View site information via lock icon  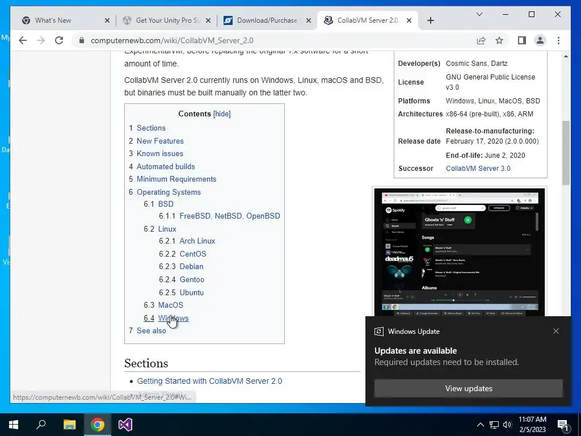click(x=82, y=40)
